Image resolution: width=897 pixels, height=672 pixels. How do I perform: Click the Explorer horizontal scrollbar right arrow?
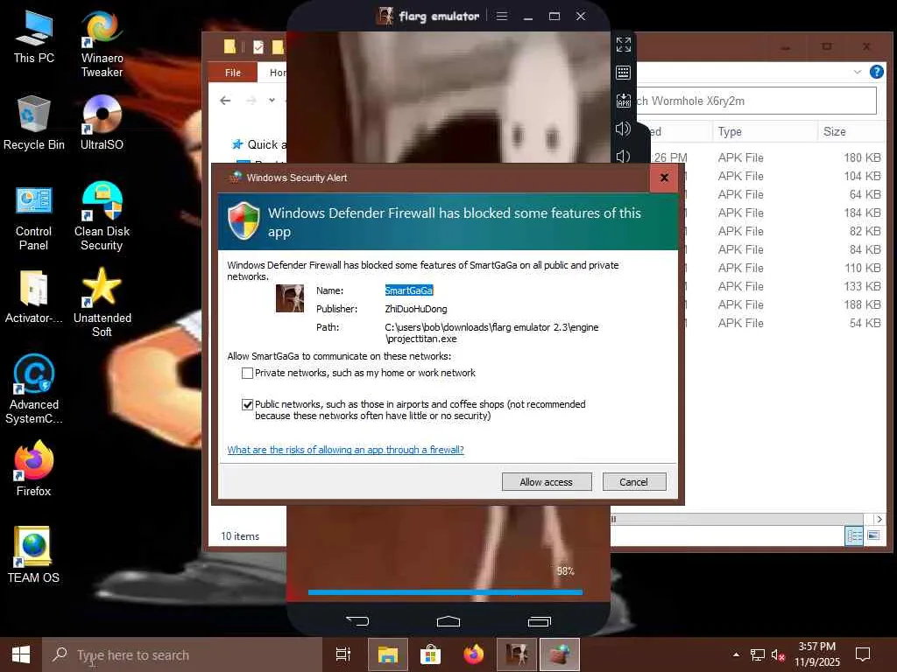pyautogui.click(x=879, y=519)
